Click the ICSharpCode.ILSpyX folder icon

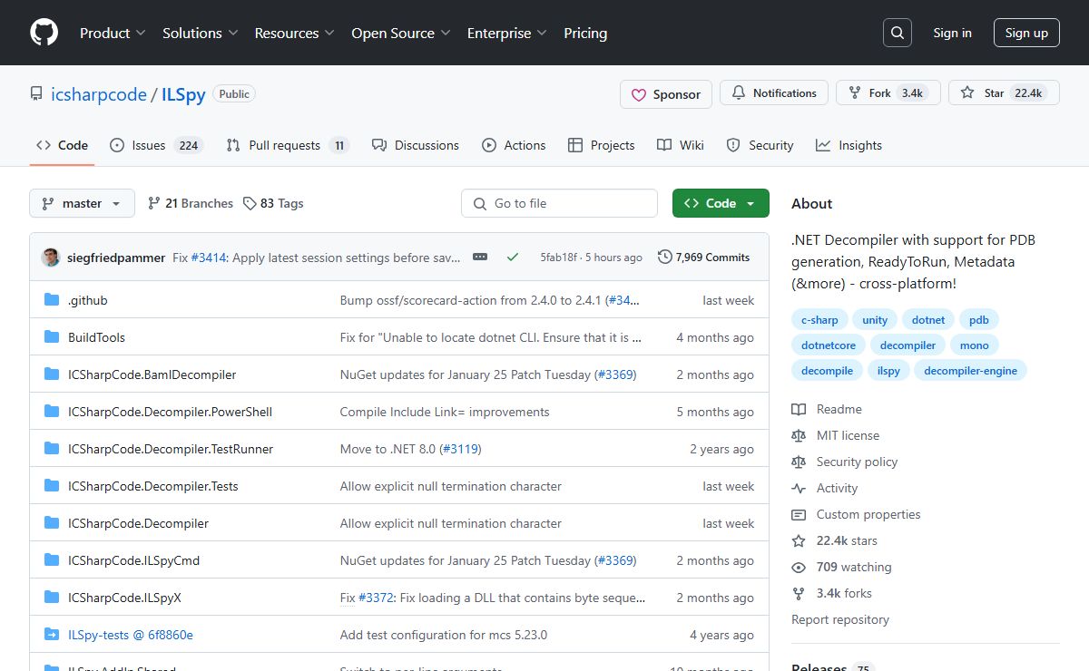coord(52,598)
